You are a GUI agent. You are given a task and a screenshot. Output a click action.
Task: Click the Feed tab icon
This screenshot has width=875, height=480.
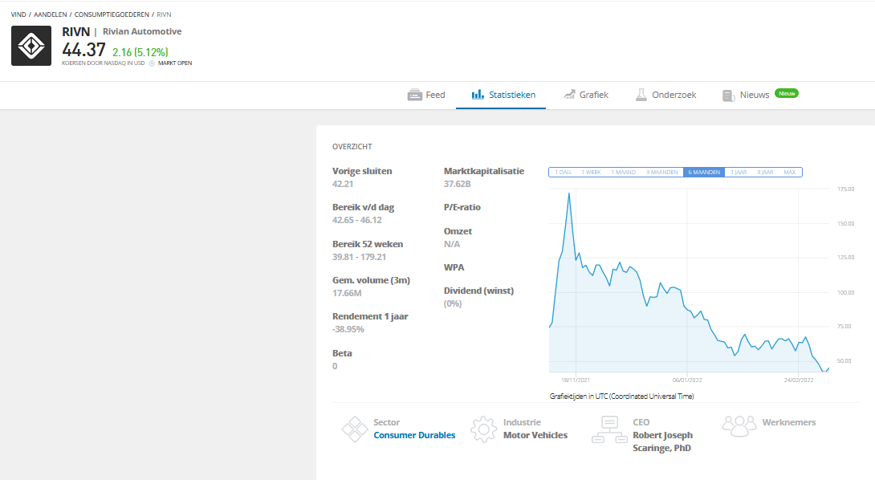(x=414, y=95)
